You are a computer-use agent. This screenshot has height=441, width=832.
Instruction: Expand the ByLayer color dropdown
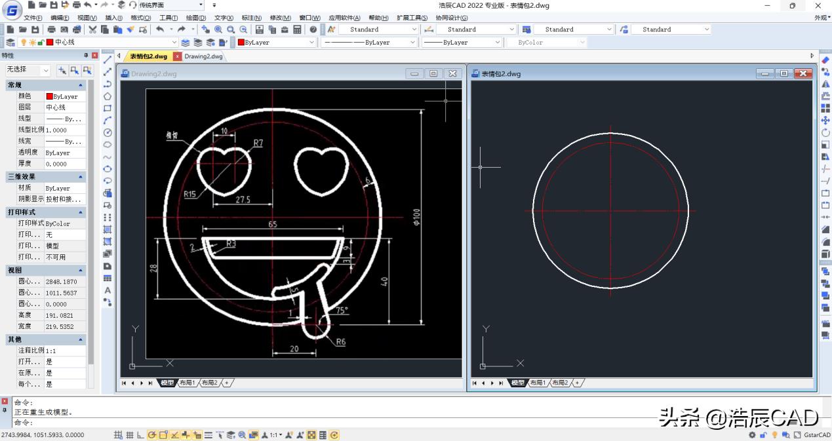[312, 41]
